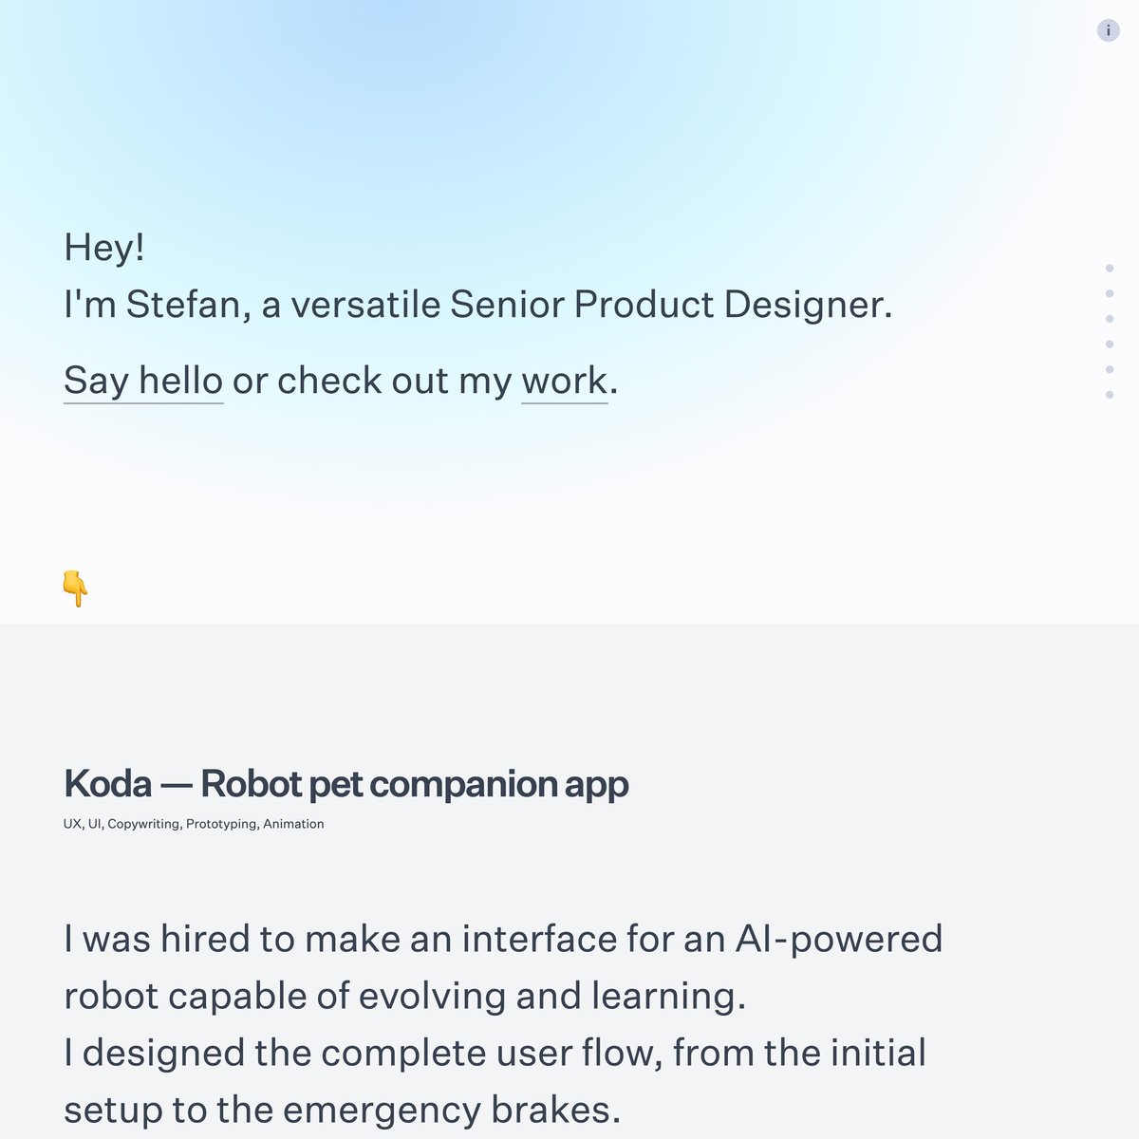The width and height of the screenshot is (1139, 1139).
Task: Jump to first section via top navigation dot
Action: point(1110,269)
